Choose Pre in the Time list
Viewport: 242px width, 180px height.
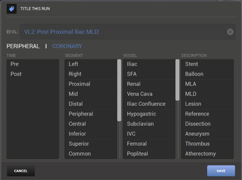click(33, 64)
